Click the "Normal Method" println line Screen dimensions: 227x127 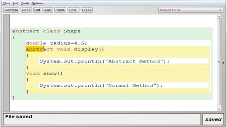click(x=101, y=85)
